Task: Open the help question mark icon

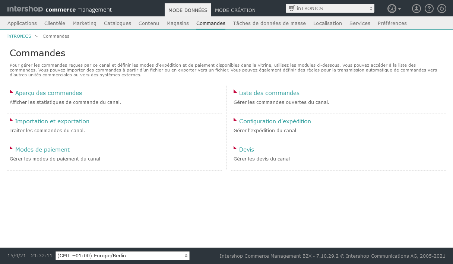Action: click(x=429, y=9)
